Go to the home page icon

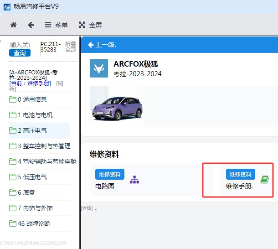coord(13,25)
